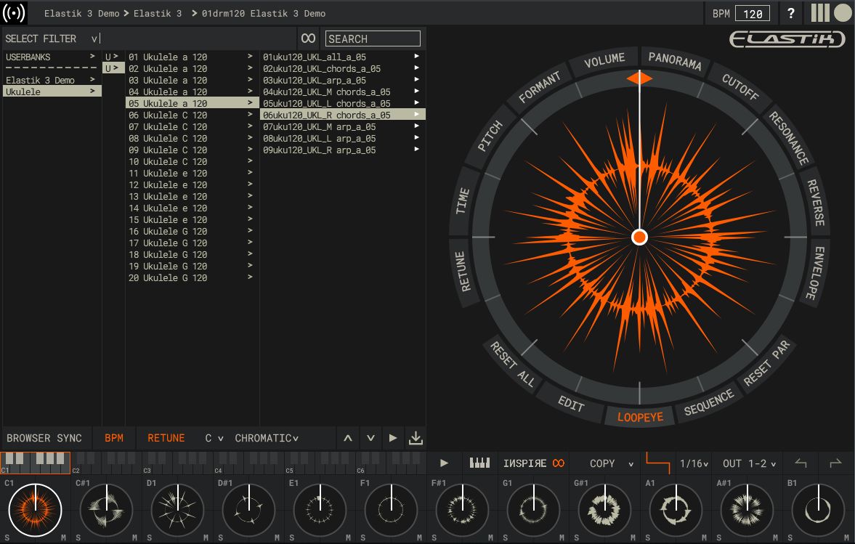This screenshot has width=855, height=544.
Task: Click the INSPIRE button
Action: click(533, 463)
